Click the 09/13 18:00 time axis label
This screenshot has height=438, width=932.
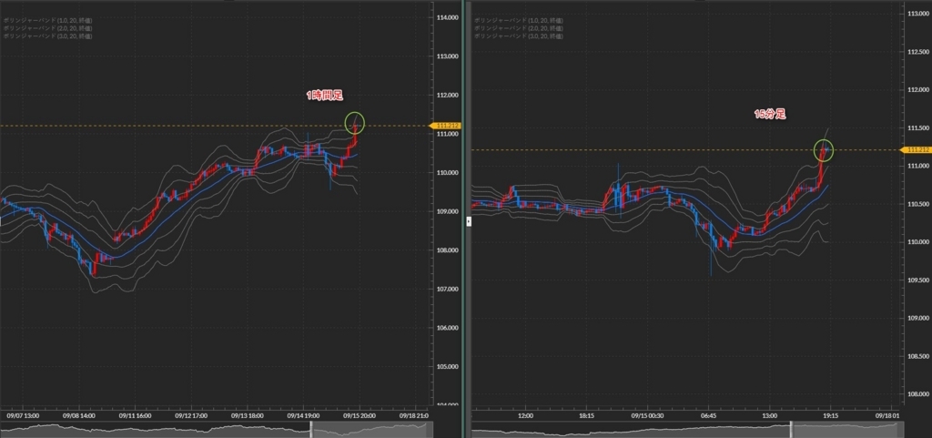click(246, 415)
